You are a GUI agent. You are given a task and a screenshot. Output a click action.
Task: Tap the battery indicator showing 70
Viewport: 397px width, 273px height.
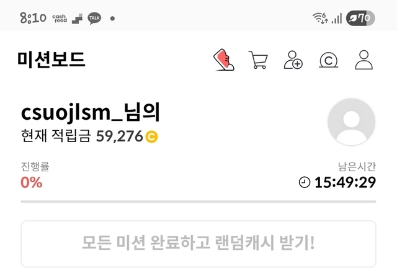[360, 18]
